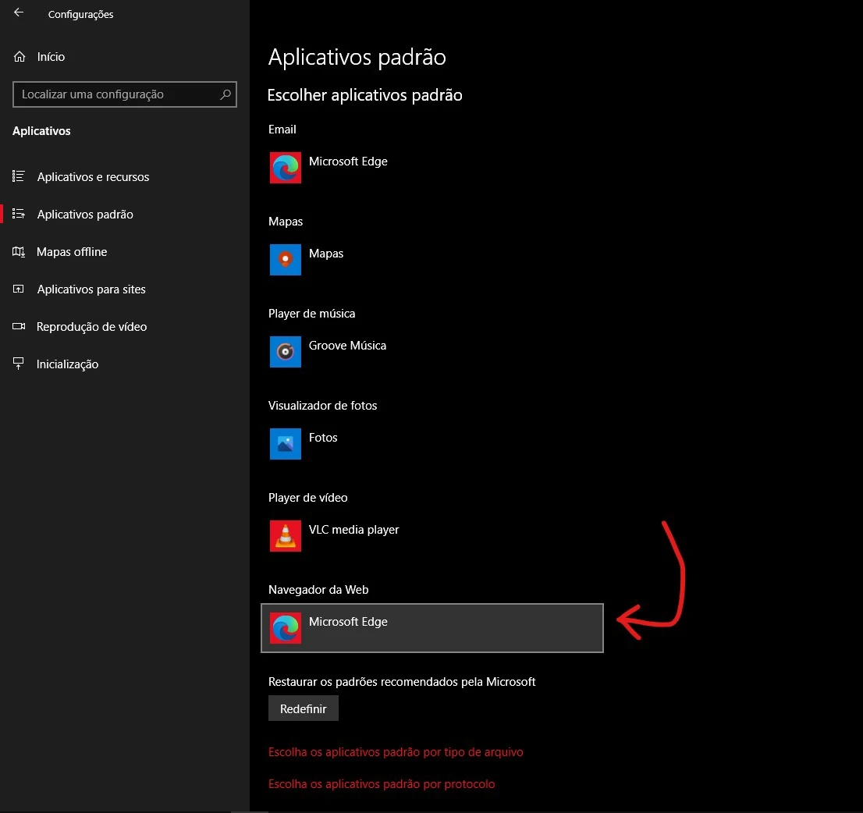This screenshot has height=813, width=863.
Task: Change Email default Microsoft Edge label
Action: pyautogui.click(x=348, y=162)
